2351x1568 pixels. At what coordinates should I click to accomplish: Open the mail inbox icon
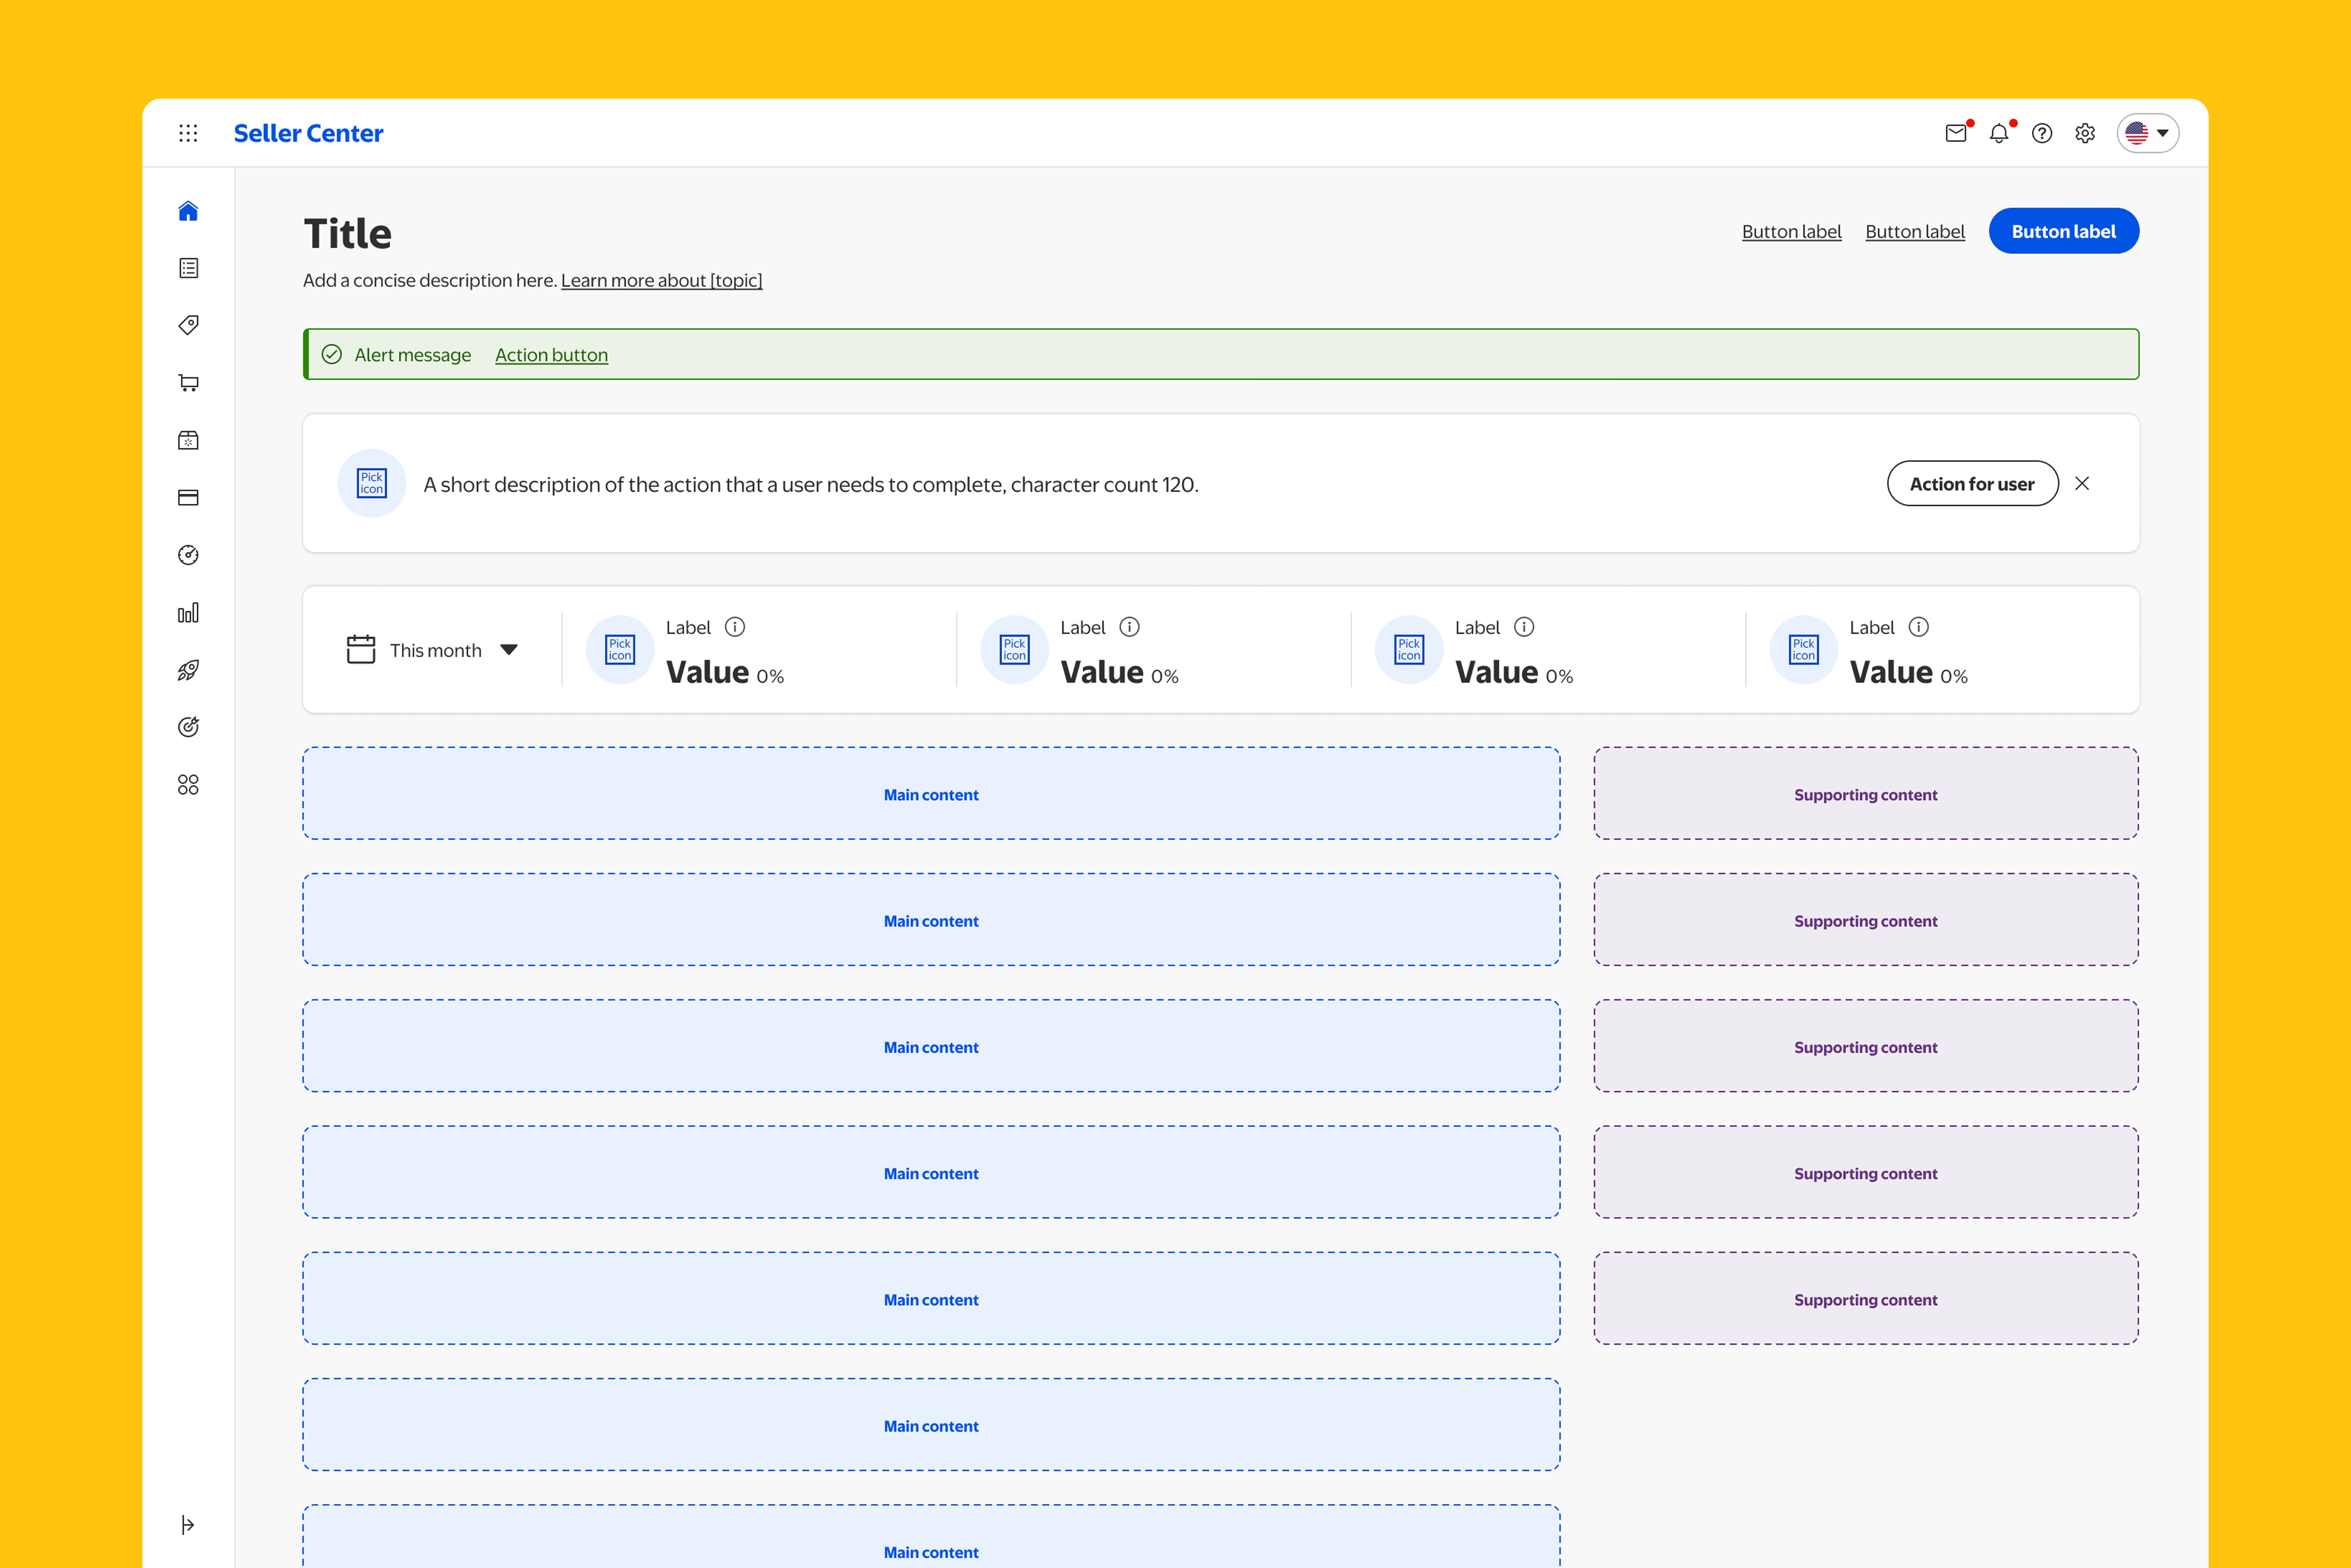(x=1956, y=133)
